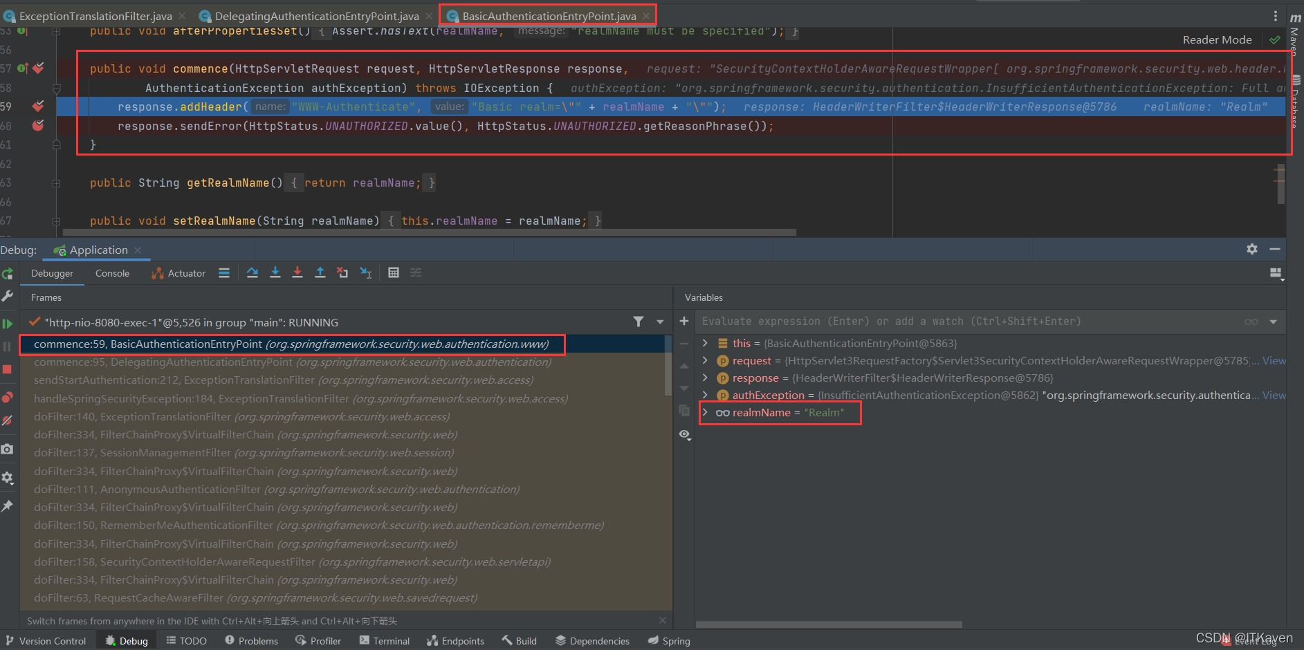The width and height of the screenshot is (1304, 650).
Task: Click the Step Out icon
Action: pos(320,272)
